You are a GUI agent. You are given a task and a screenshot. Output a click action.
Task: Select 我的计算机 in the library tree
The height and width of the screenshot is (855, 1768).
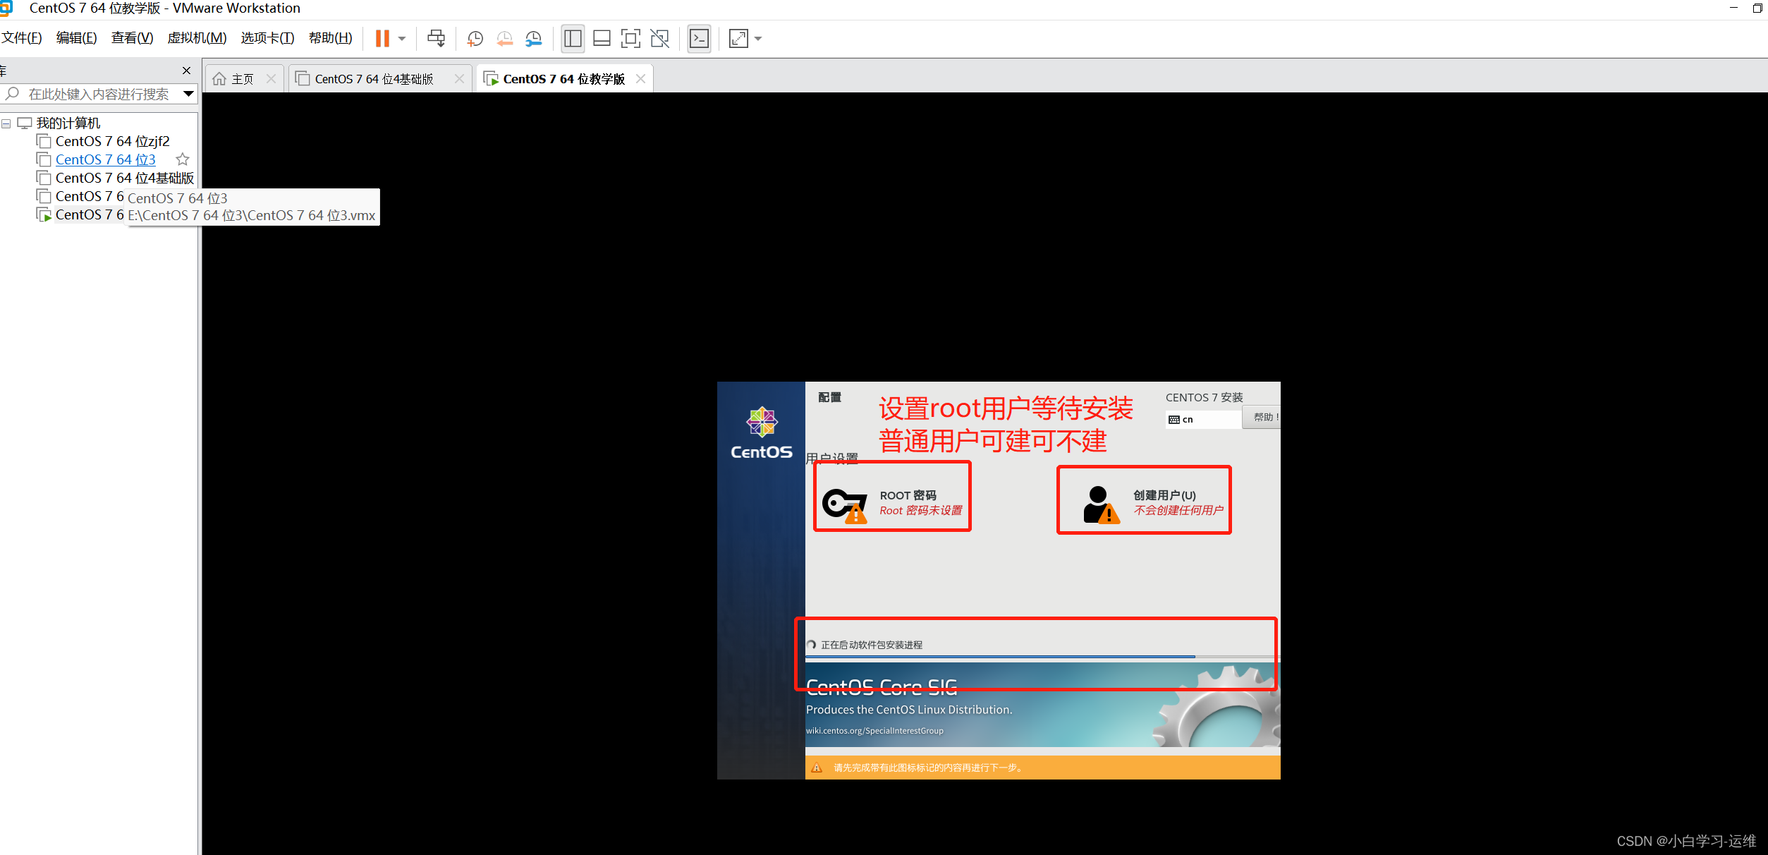[x=68, y=123]
